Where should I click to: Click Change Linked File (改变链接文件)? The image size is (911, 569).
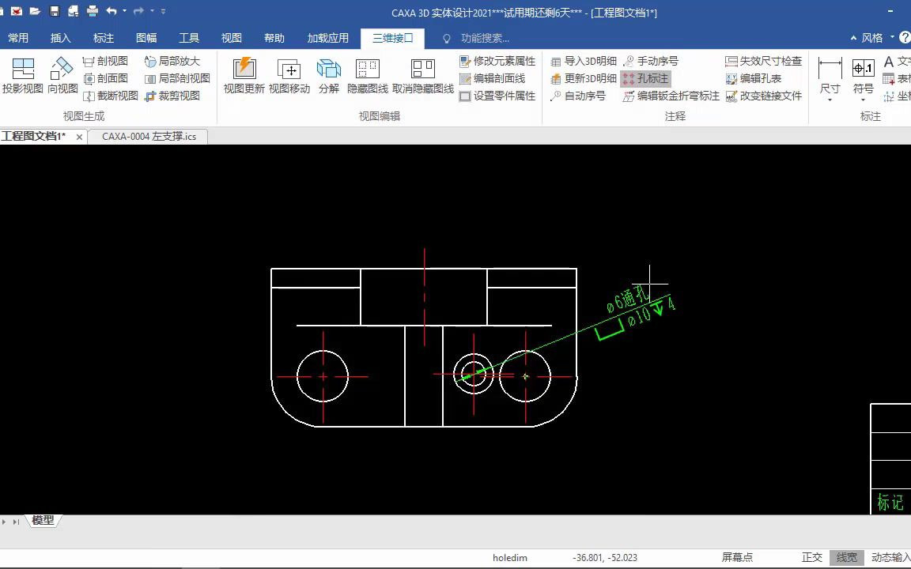[763, 96]
